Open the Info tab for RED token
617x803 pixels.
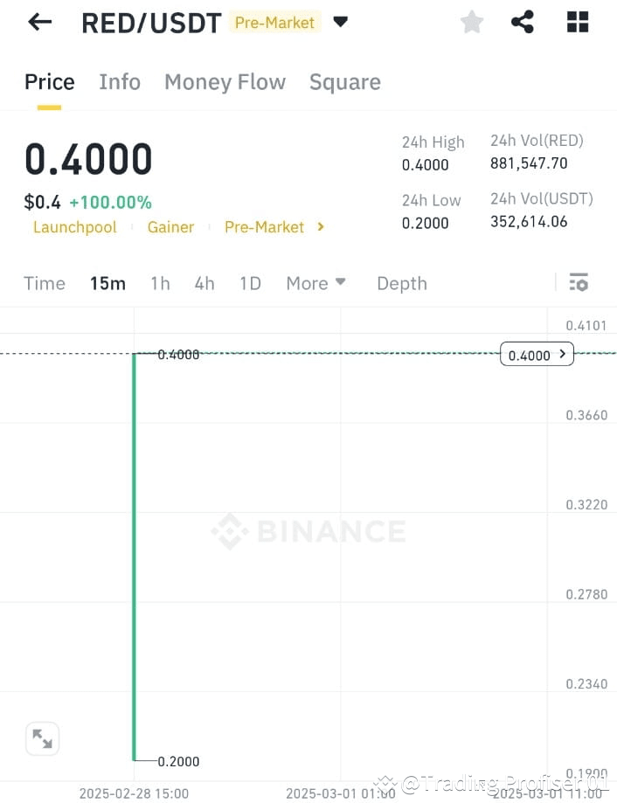click(119, 81)
